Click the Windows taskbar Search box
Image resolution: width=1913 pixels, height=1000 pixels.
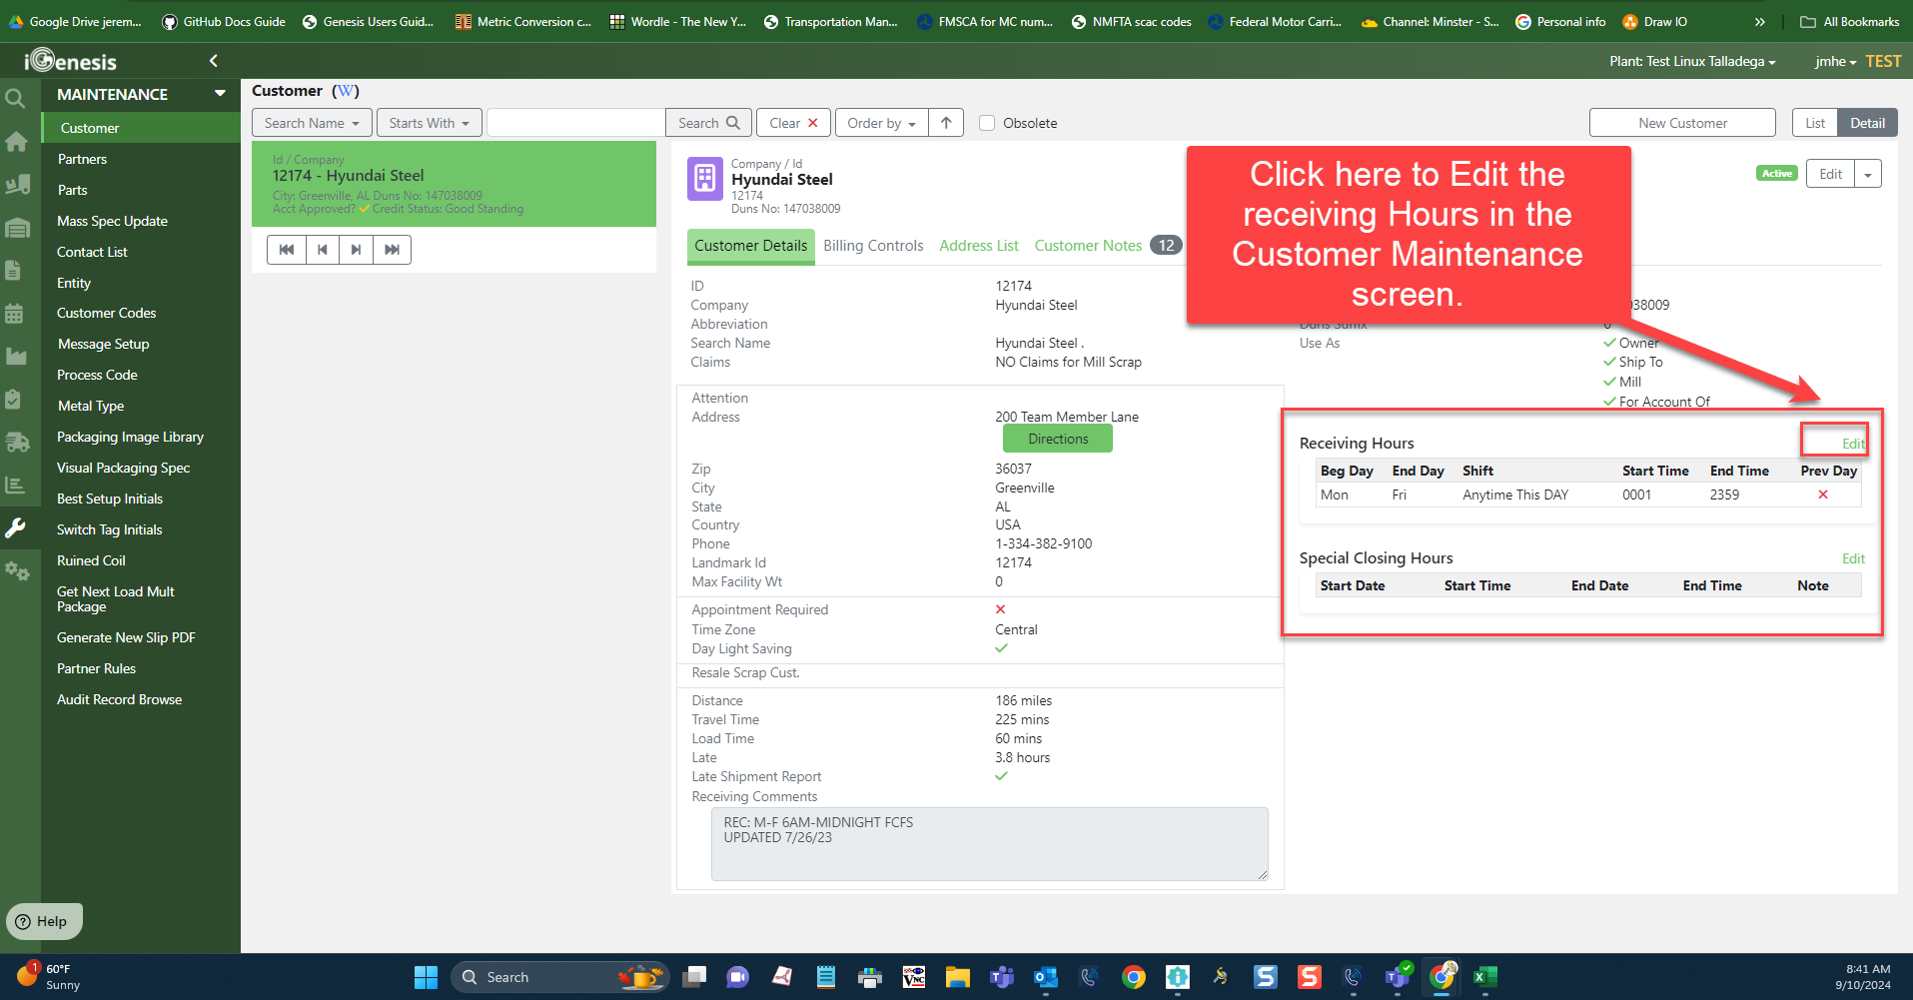coord(559,977)
